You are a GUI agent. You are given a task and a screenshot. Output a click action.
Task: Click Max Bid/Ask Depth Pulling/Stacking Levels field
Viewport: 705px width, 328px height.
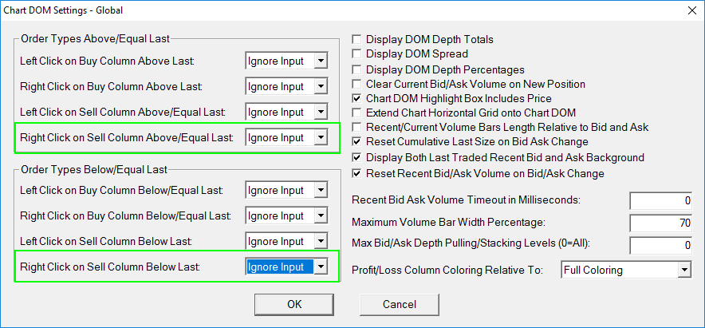click(x=661, y=246)
